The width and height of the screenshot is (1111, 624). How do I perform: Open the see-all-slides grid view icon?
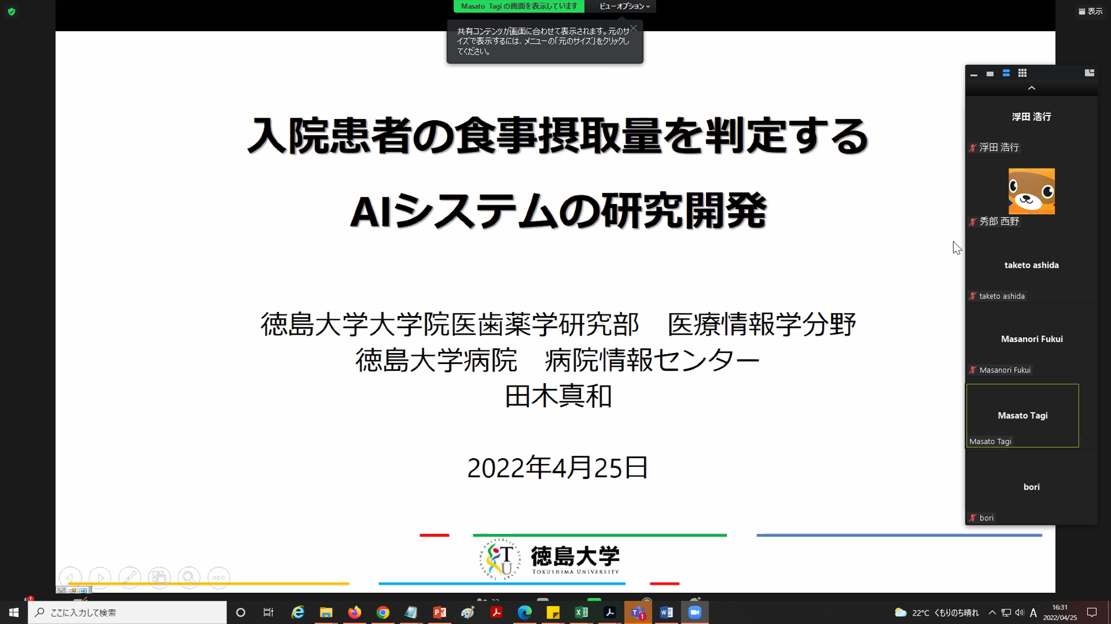(x=159, y=577)
